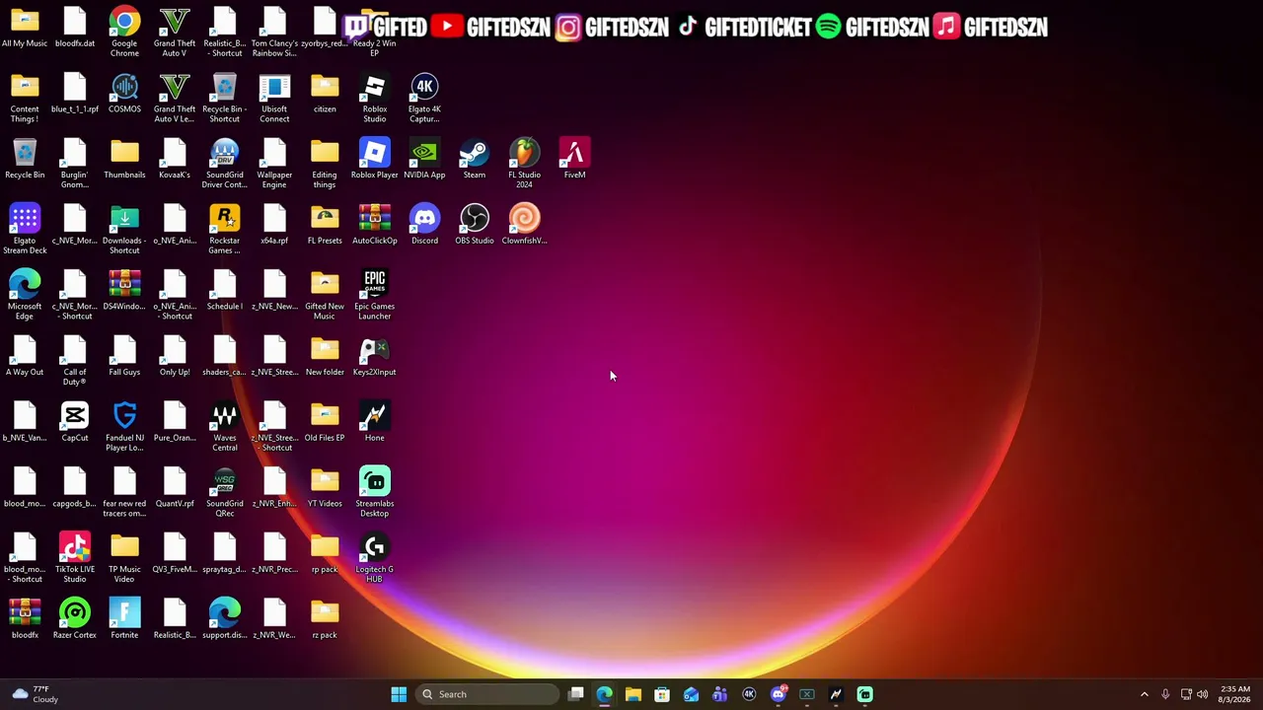Select the Wallpaper Engine desktop icon

pyautogui.click(x=274, y=164)
